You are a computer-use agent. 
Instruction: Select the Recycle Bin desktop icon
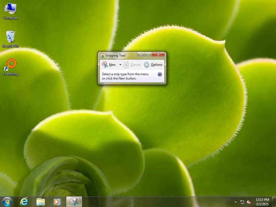coord(11,39)
